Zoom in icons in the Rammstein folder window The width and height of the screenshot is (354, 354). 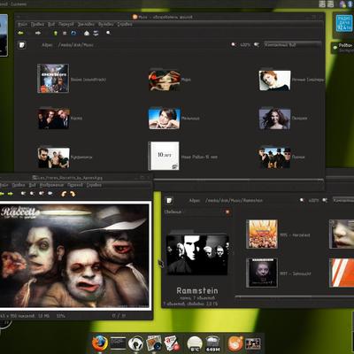click(325, 200)
